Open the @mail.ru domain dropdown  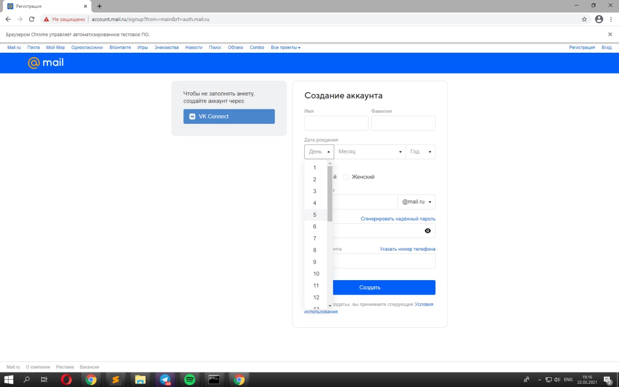point(416,202)
